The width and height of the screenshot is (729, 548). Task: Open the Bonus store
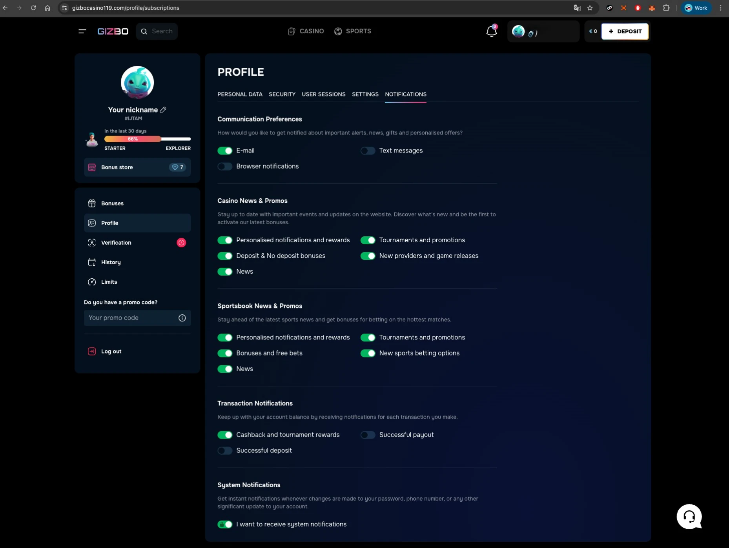(x=137, y=167)
